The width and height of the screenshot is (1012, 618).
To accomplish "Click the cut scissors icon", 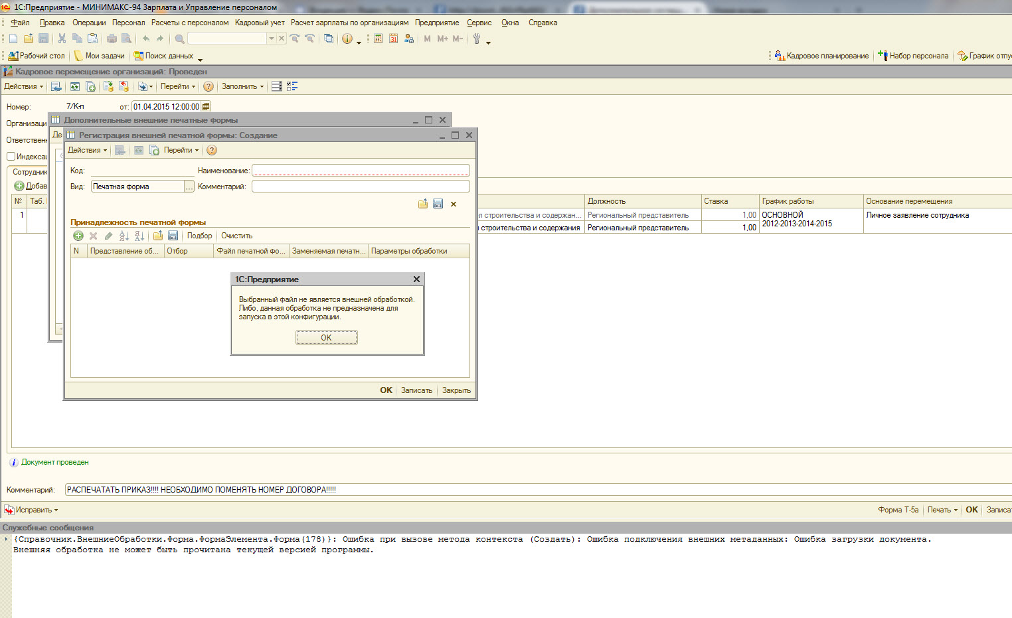I will pyautogui.click(x=62, y=39).
